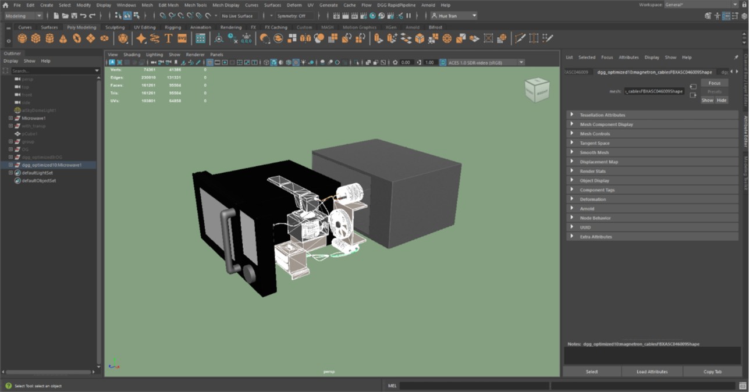Click the Show button beside Hide

click(708, 100)
